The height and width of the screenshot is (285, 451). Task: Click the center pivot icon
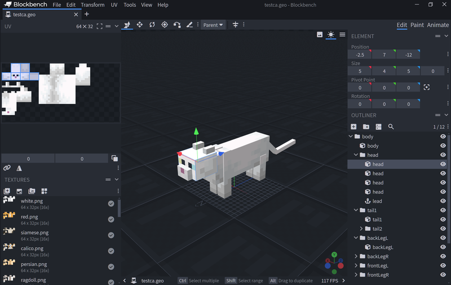pyautogui.click(x=427, y=87)
